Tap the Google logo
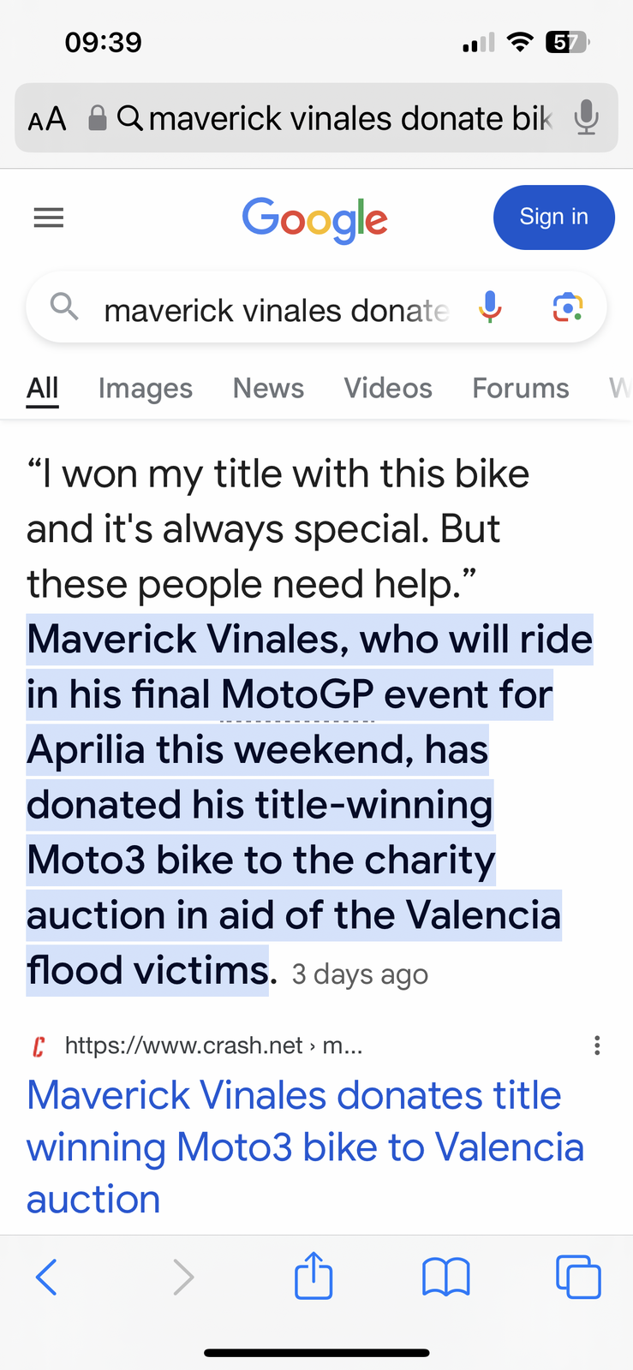 [x=315, y=219]
